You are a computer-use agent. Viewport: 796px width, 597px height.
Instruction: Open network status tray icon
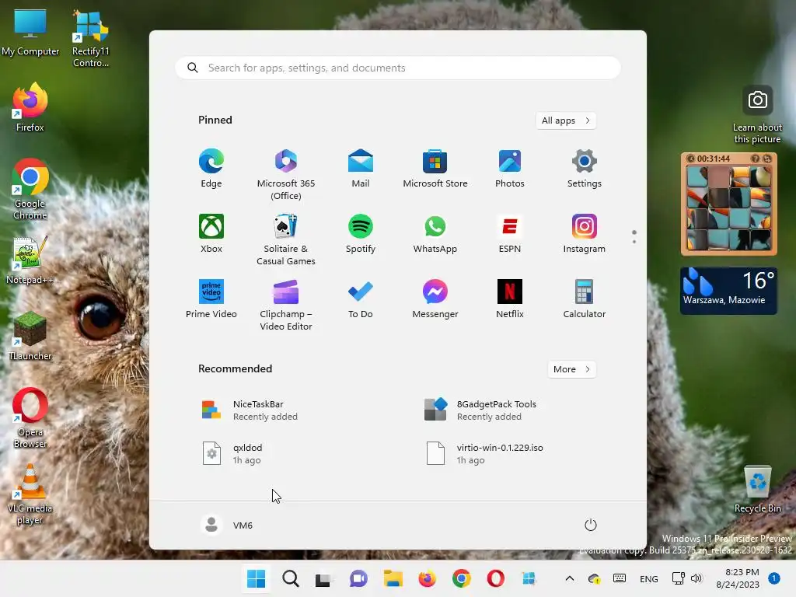coord(678,578)
